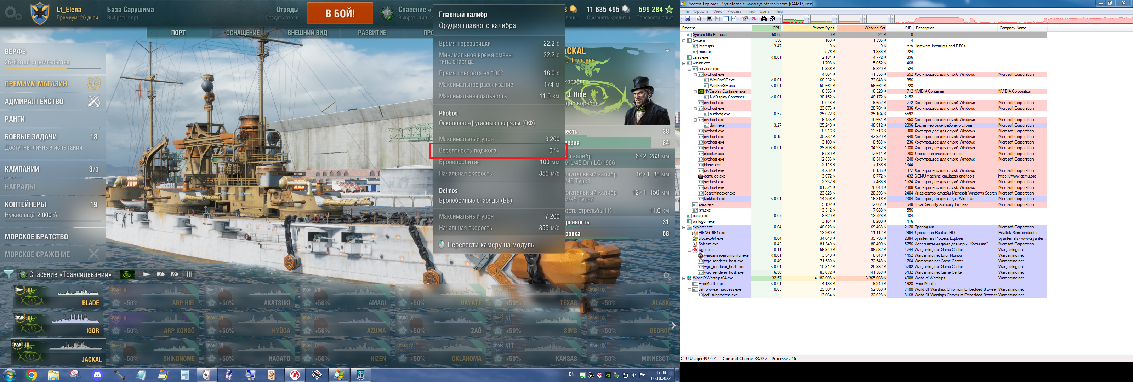Filter carousel by destroyer type icon
The width and height of the screenshot is (1133, 382).
pyautogui.click(x=147, y=274)
